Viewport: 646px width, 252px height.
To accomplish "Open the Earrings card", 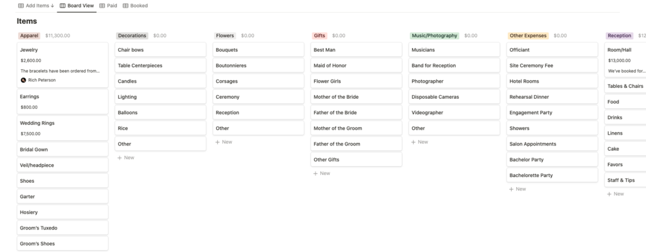I will [x=62, y=101].
